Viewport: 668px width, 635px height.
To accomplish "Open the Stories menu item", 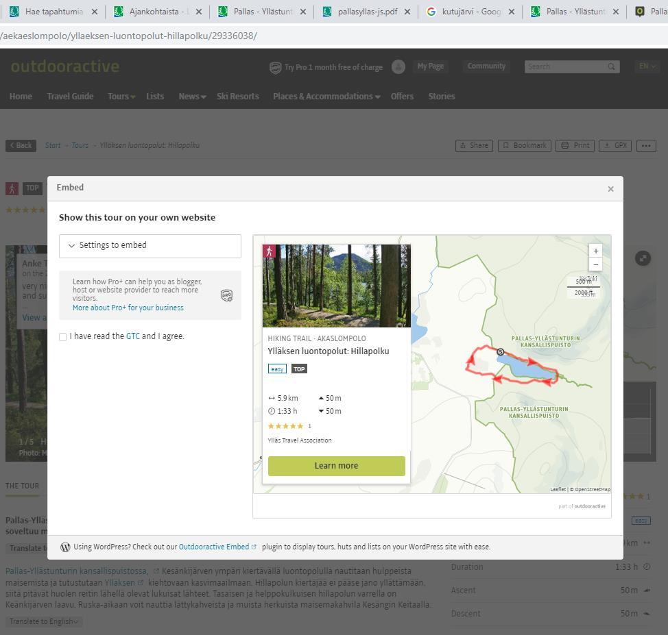I will tap(442, 97).
